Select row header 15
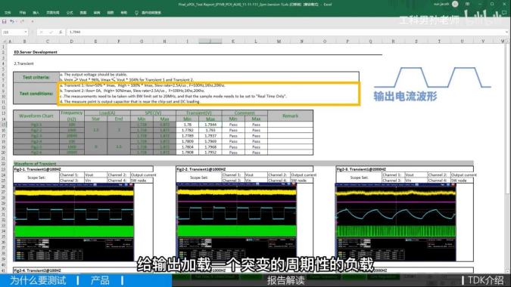The width and height of the screenshot is (511, 287). pos(4,125)
